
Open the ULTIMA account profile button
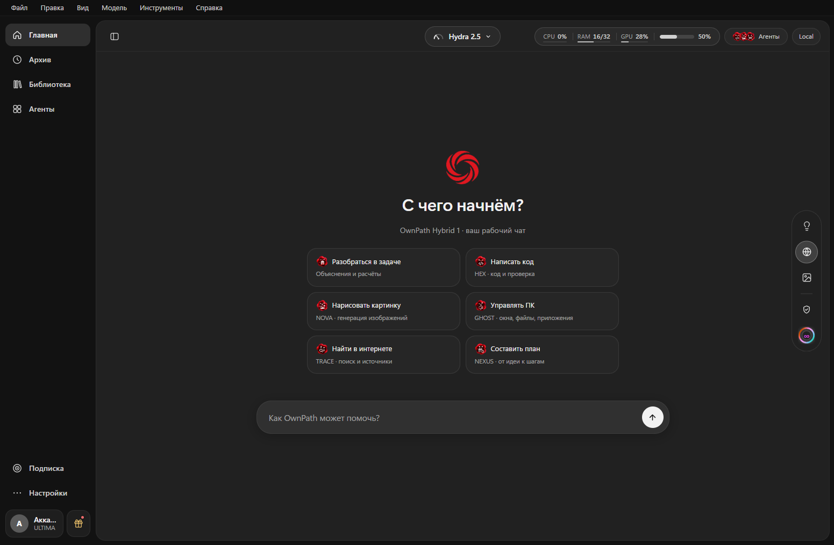coord(34,524)
